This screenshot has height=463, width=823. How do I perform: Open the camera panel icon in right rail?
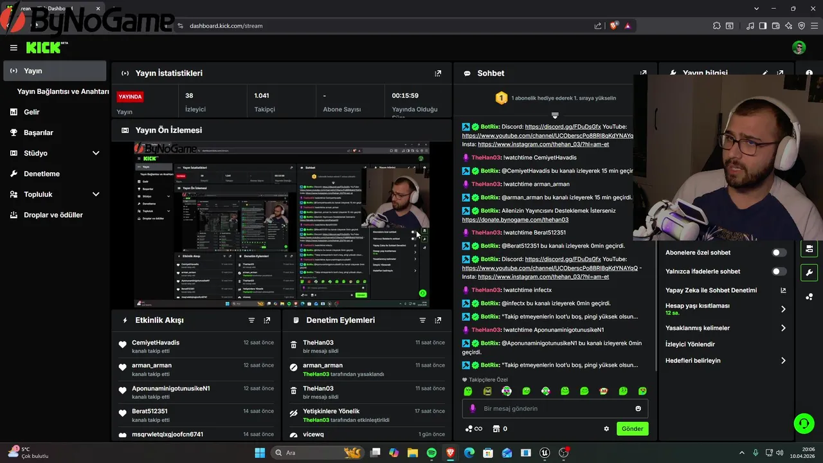coord(809,248)
